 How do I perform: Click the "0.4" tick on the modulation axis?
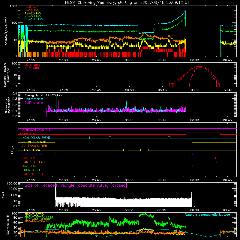point(15,94)
